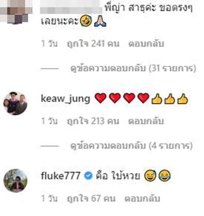
Task: Click the first thumbs-up emoji in keaw_jung's comment
Action: pos(157,98)
